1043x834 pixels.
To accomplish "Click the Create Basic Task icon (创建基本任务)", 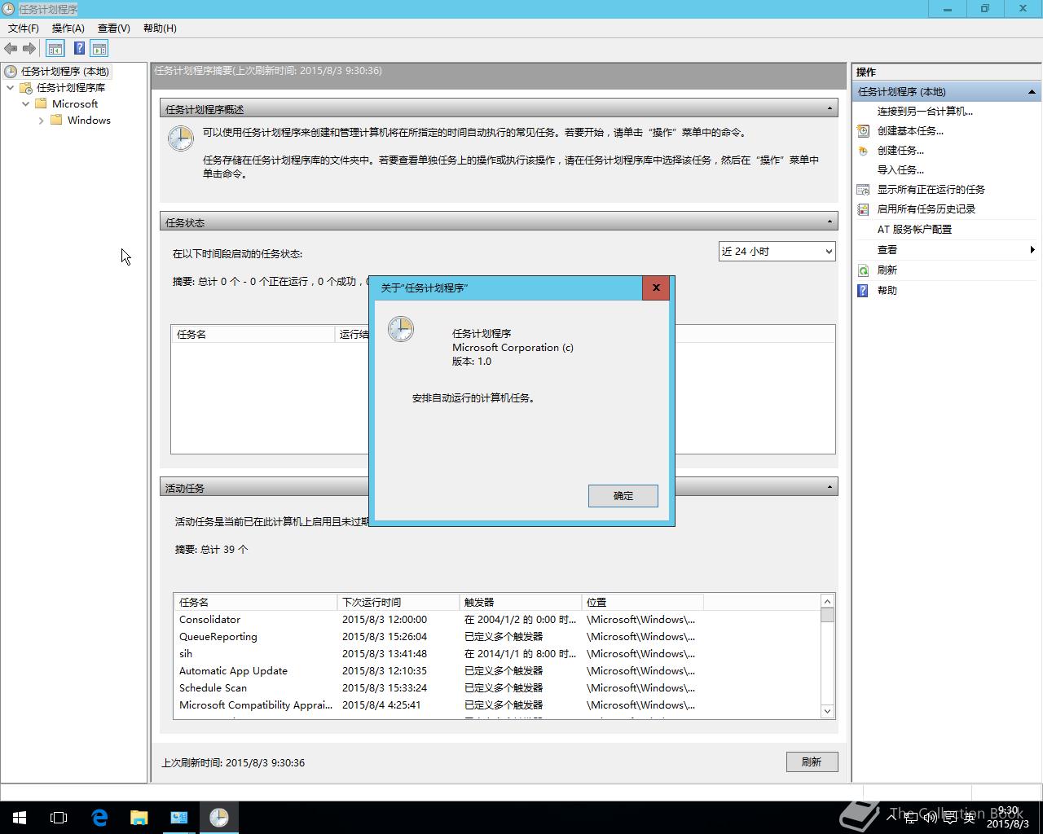I will [x=863, y=130].
